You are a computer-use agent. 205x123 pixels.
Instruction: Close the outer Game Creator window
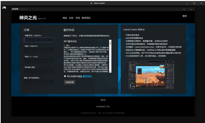point(201,3)
